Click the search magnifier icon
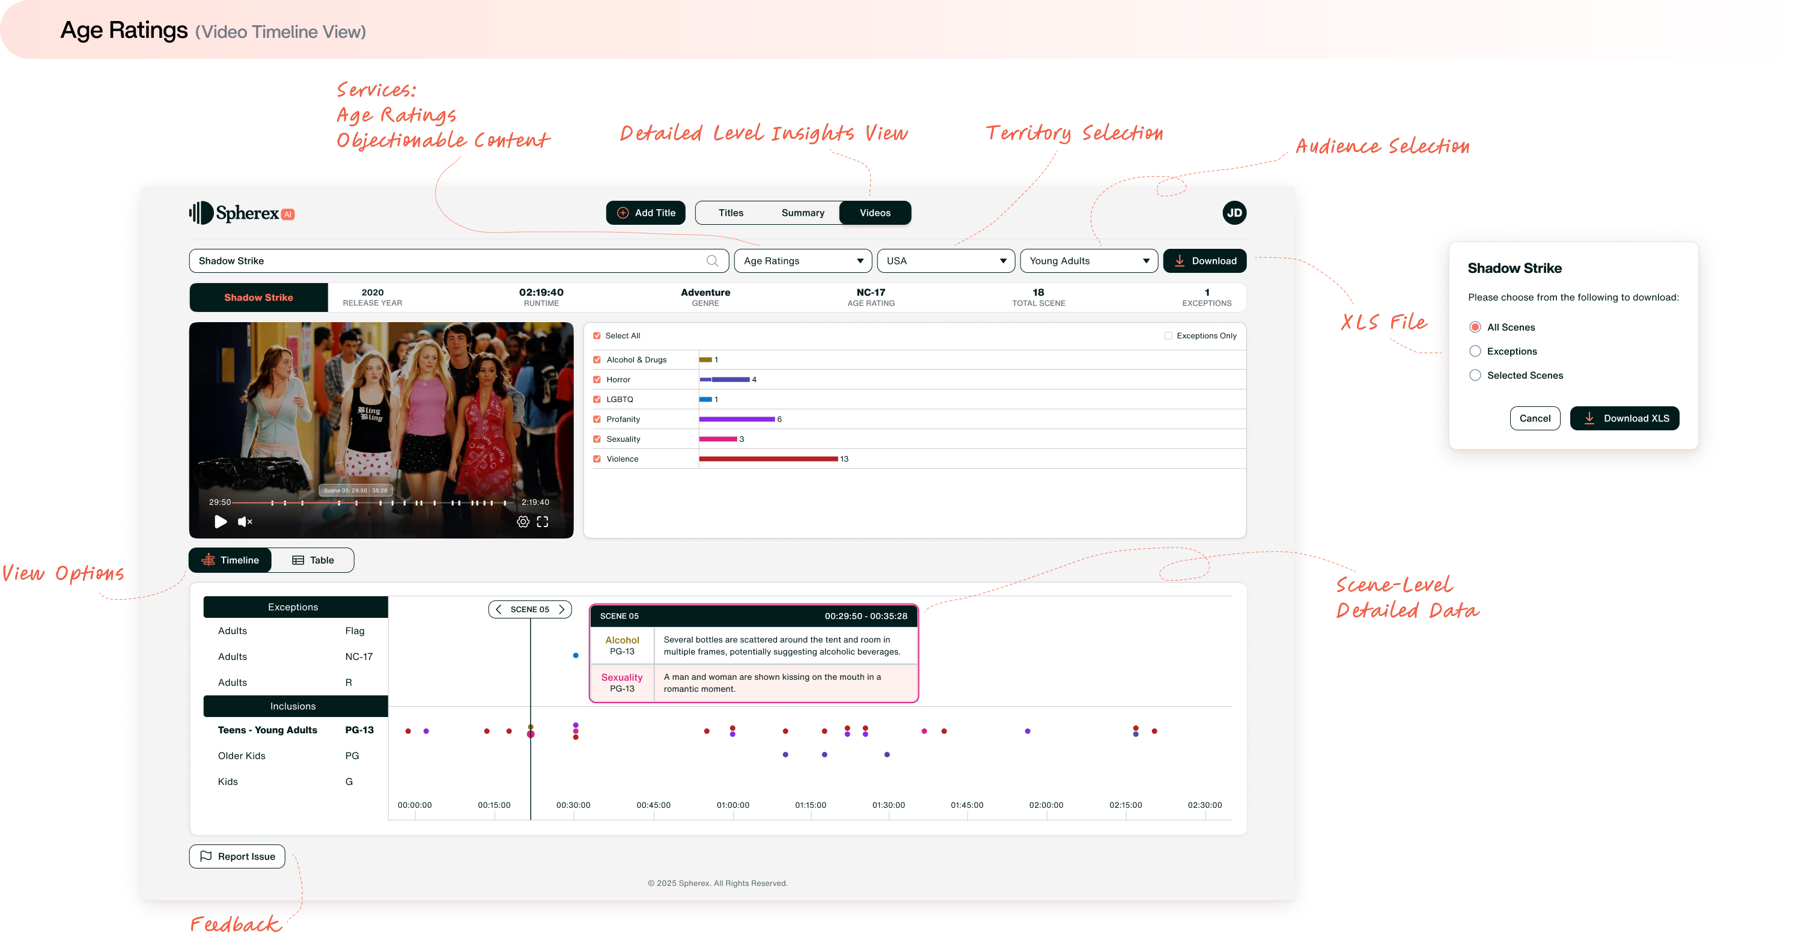Viewport: 1813px width, 937px height. [712, 260]
